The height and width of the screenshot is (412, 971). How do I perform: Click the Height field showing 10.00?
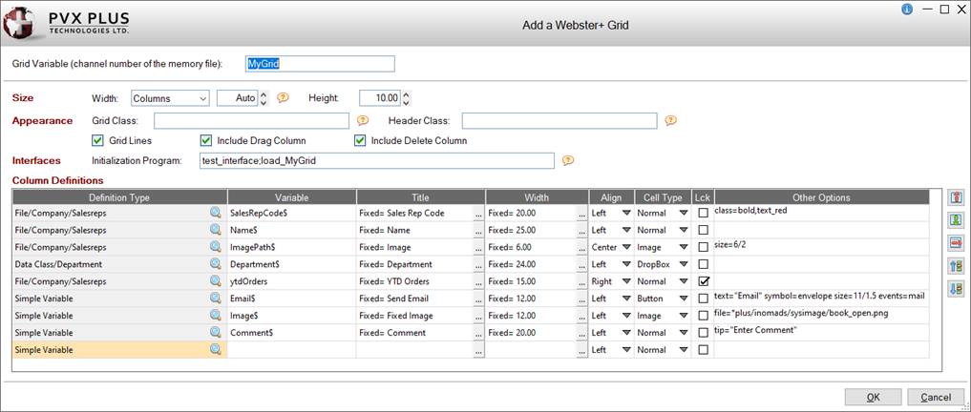pos(380,97)
